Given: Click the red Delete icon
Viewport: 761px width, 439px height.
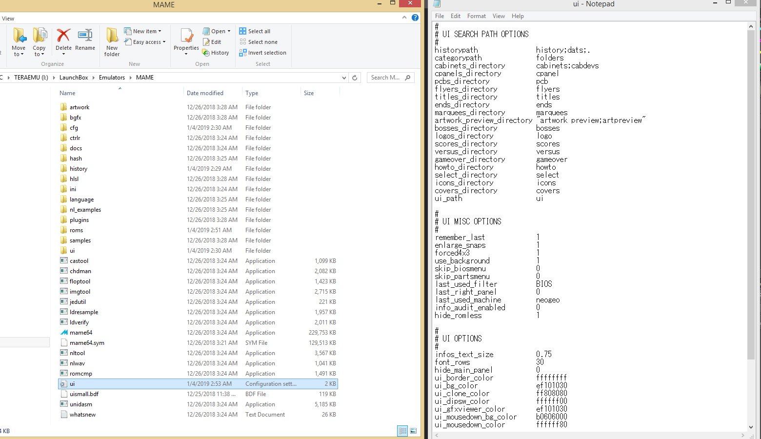Looking at the screenshot, I should point(63,36).
